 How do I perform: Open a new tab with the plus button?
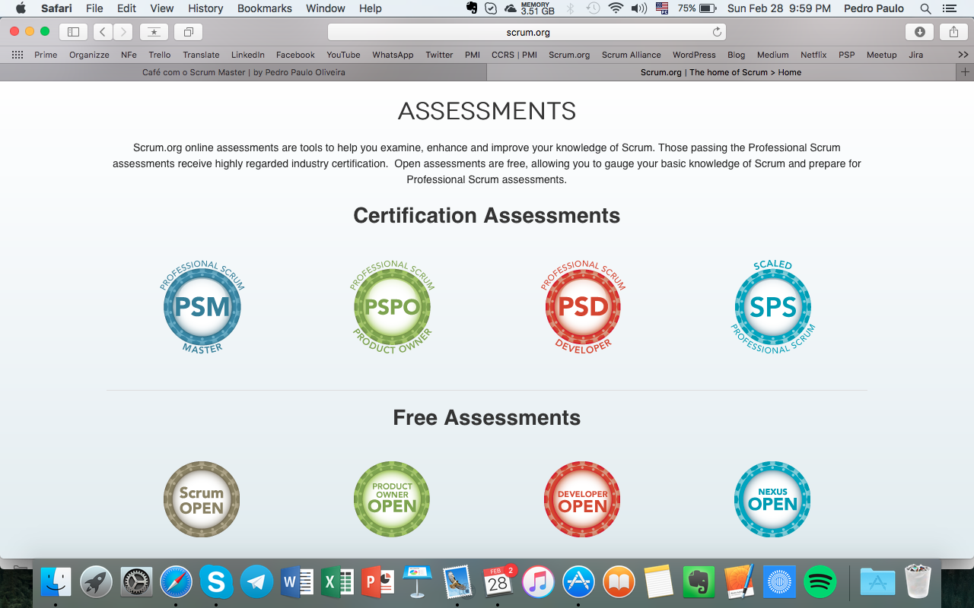(964, 72)
